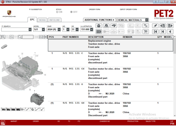Open the ILLUSTRATION 151-000 dropdown
Screen dimensions: 176x126
click(x=92, y=30)
